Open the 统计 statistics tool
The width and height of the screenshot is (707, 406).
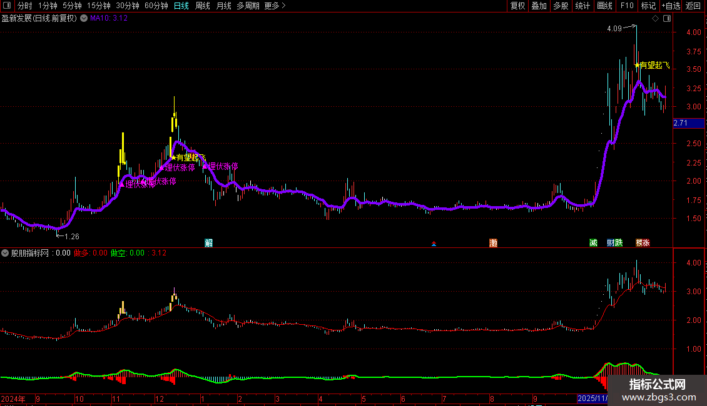click(582, 6)
